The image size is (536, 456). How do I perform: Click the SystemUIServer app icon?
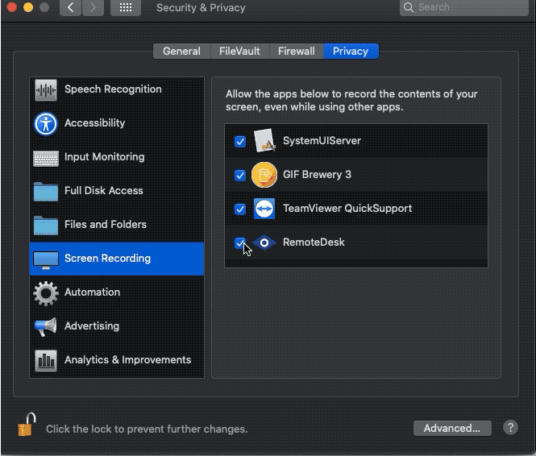click(x=264, y=140)
